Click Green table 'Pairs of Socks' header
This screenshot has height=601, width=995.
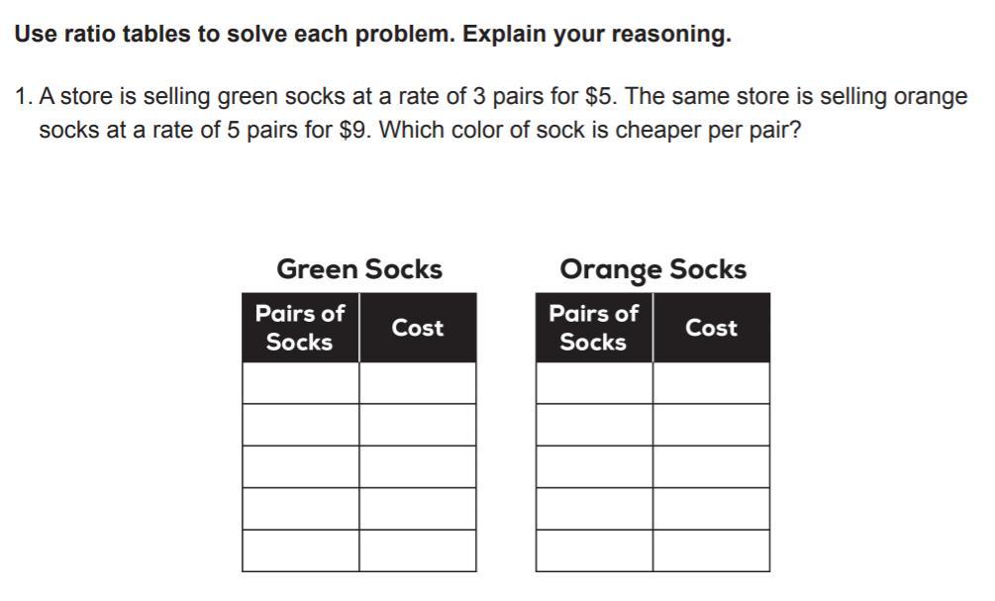click(x=301, y=328)
